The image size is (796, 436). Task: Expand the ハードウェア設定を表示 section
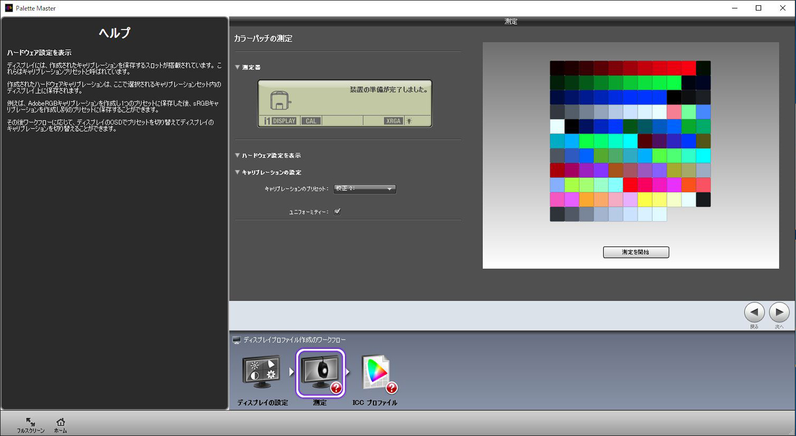coord(238,155)
